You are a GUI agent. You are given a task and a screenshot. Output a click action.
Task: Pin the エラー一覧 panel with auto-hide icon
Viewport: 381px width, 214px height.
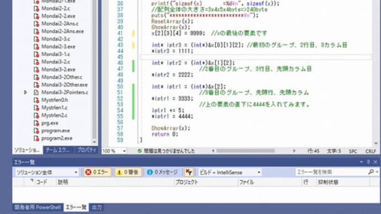[x=368, y=162]
